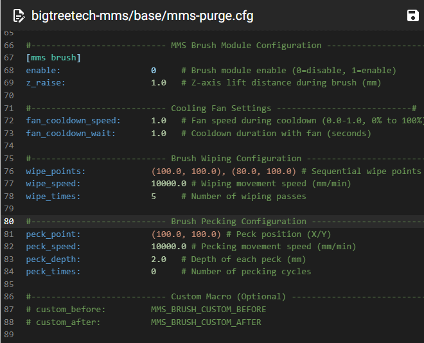The height and width of the screenshot is (343, 424).
Task: Click the fan_cooldown_wait value 1.0
Action: (158, 134)
